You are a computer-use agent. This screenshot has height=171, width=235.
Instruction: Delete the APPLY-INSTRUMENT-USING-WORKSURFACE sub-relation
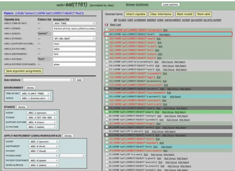(68, 136)
